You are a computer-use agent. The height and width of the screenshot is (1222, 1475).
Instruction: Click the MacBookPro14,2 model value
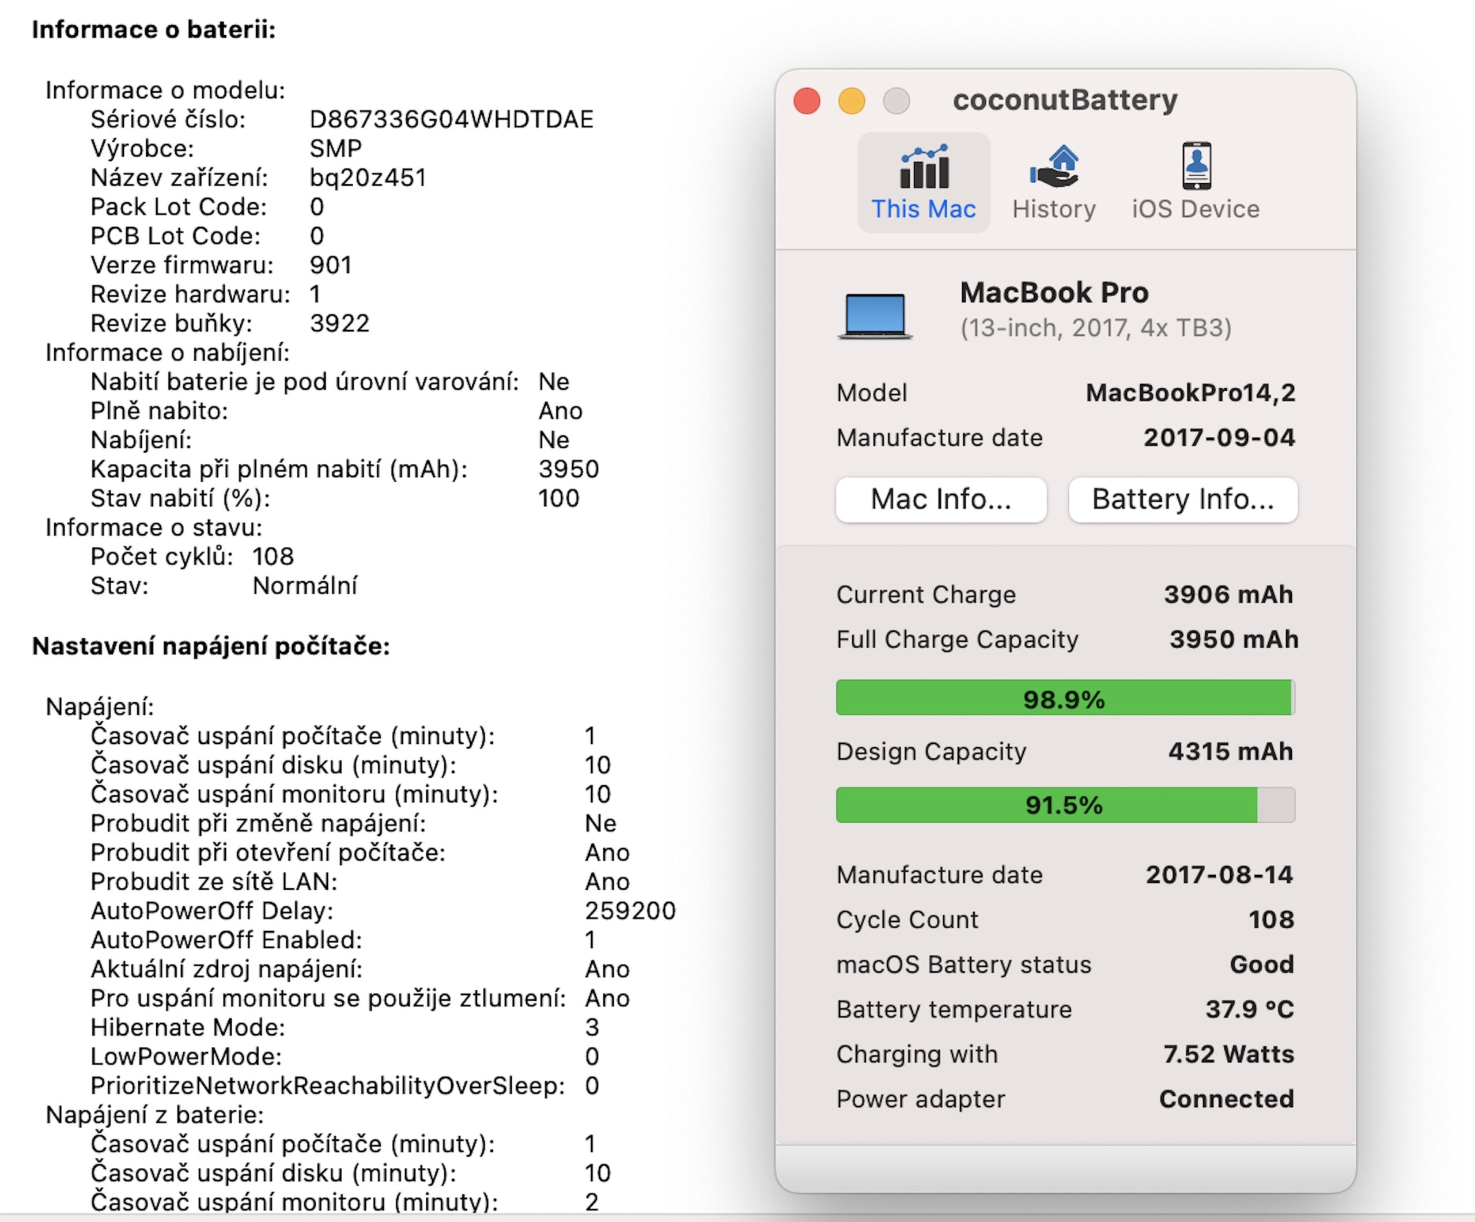[1190, 392]
